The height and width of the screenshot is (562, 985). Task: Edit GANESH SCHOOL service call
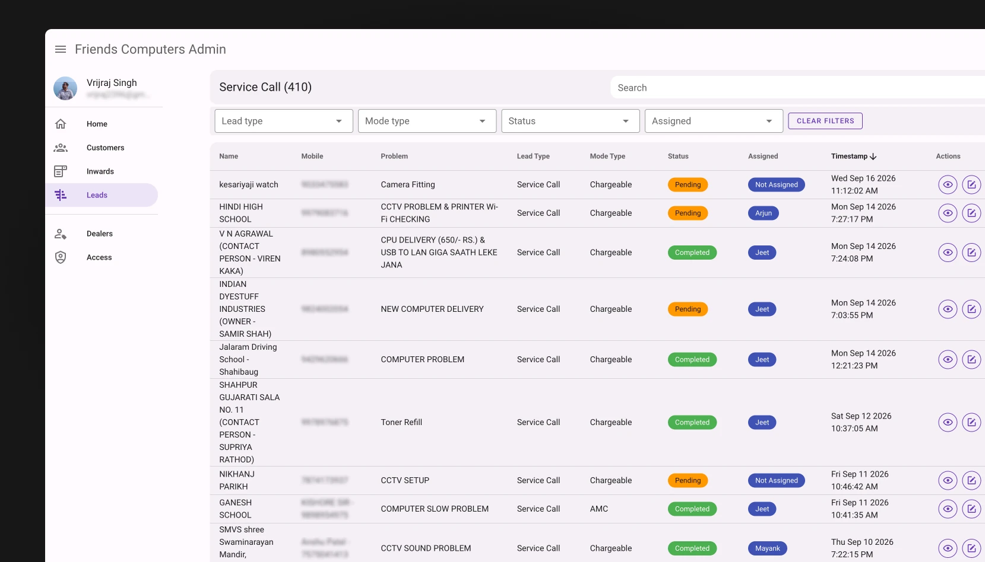pos(971,509)
